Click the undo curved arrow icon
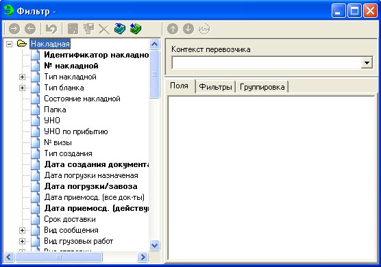This screenshot has width=381, height=267. [51, 29]
